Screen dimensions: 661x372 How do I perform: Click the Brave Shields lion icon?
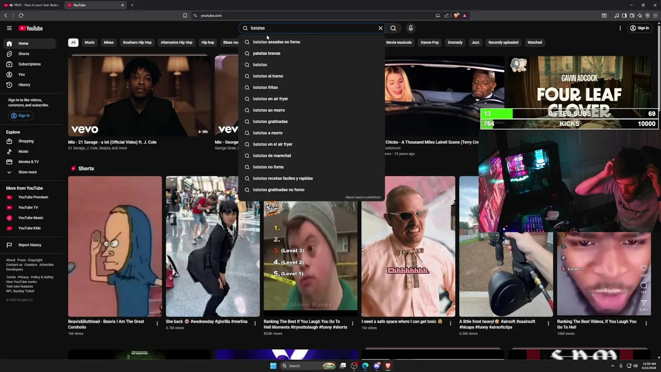[x=457, y=16]
